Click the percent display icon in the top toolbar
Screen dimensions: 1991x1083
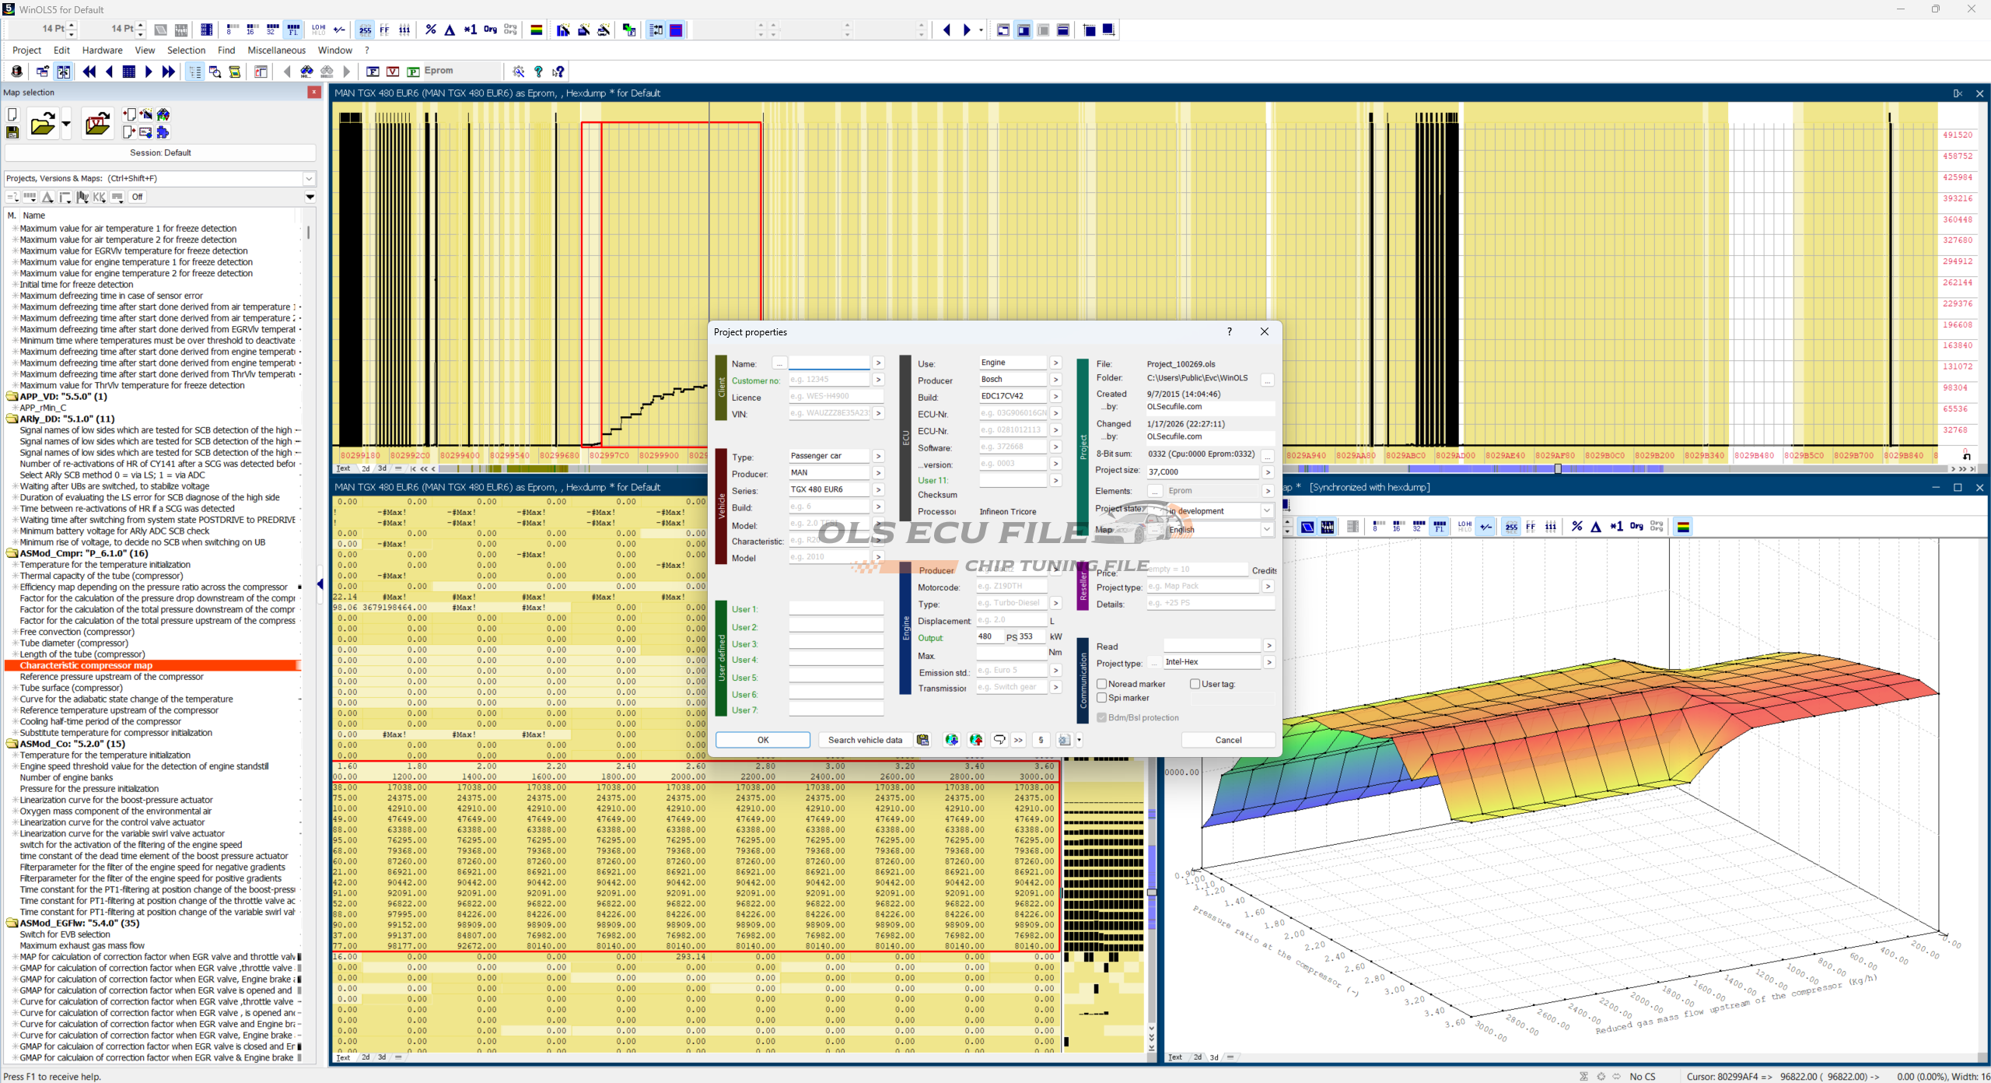click(x=430, y=30)
